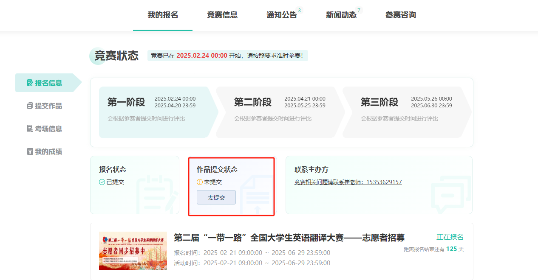Open the 我的报名 tab

[163, 15]
